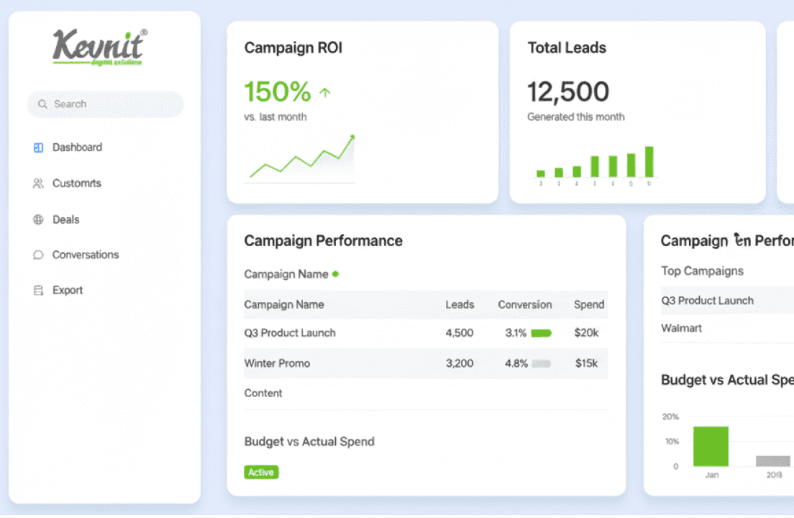Expand the Campaign Name column header
The height and width of the screenshot is (518, 794).
285,304
